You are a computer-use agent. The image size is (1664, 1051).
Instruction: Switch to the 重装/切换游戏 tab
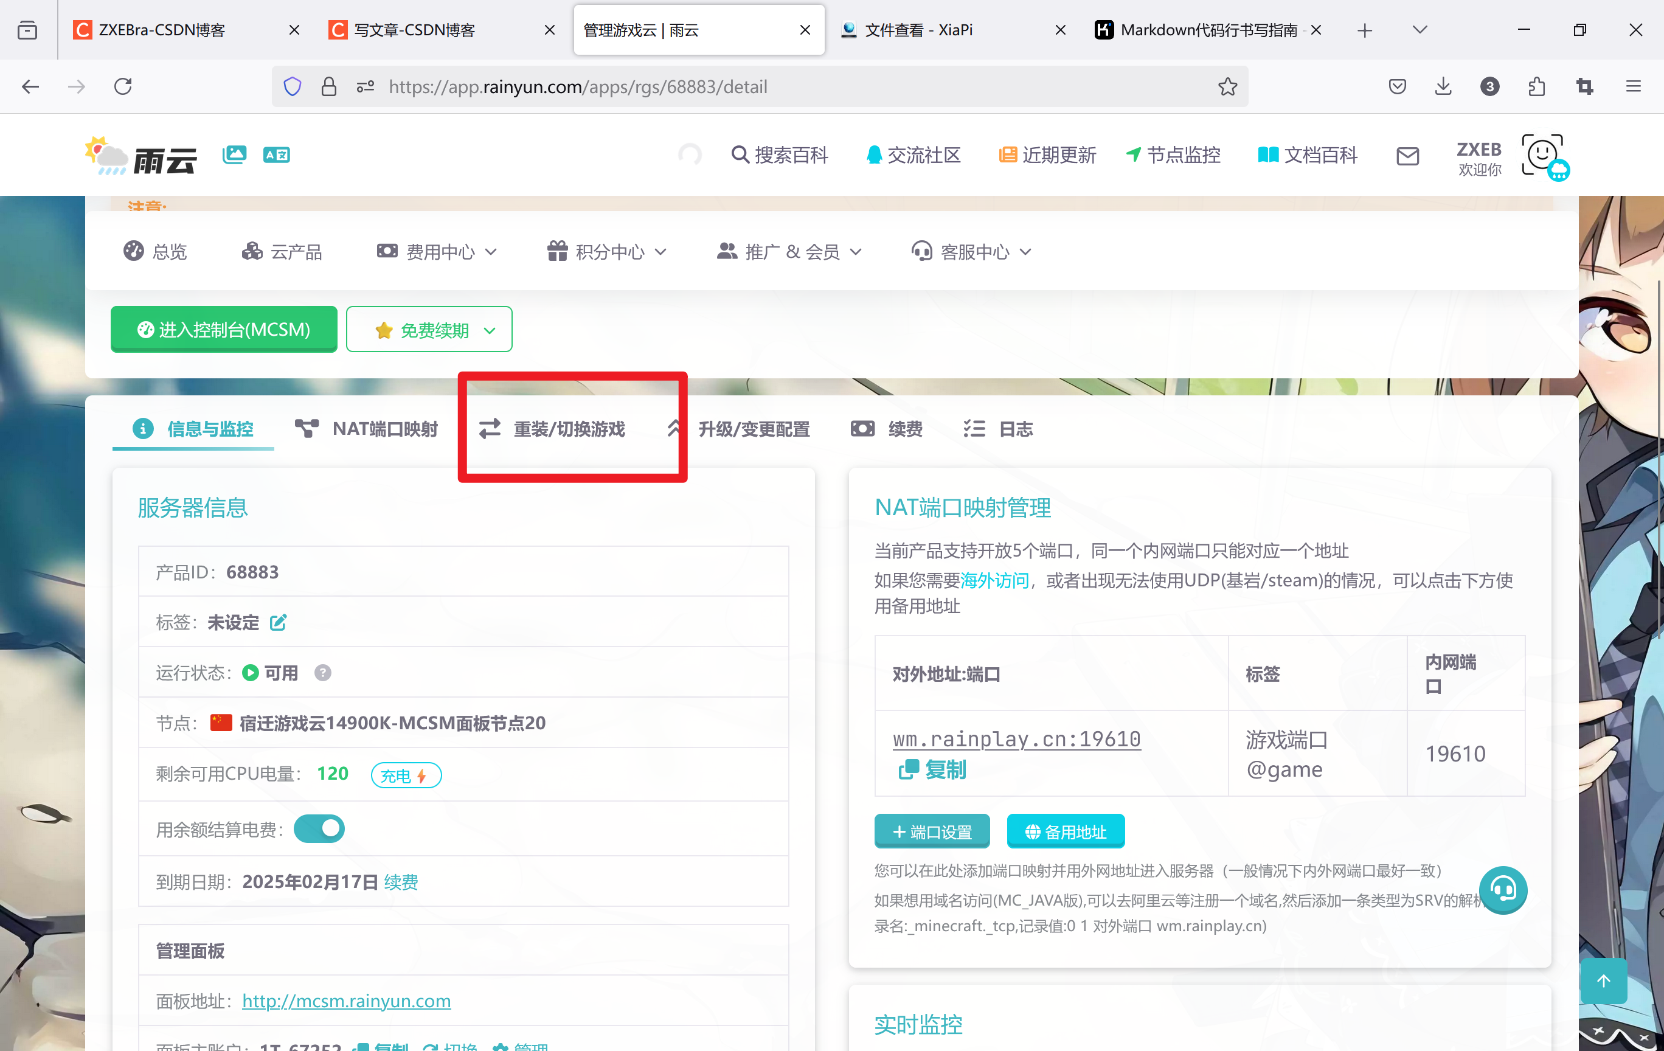pos(552,429)
